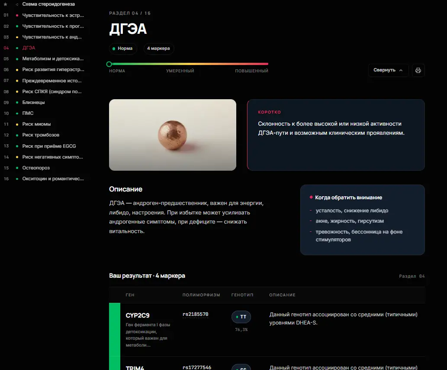Open section 12 Риск тромбозов

pyautogui.click(x=41, y=135)
